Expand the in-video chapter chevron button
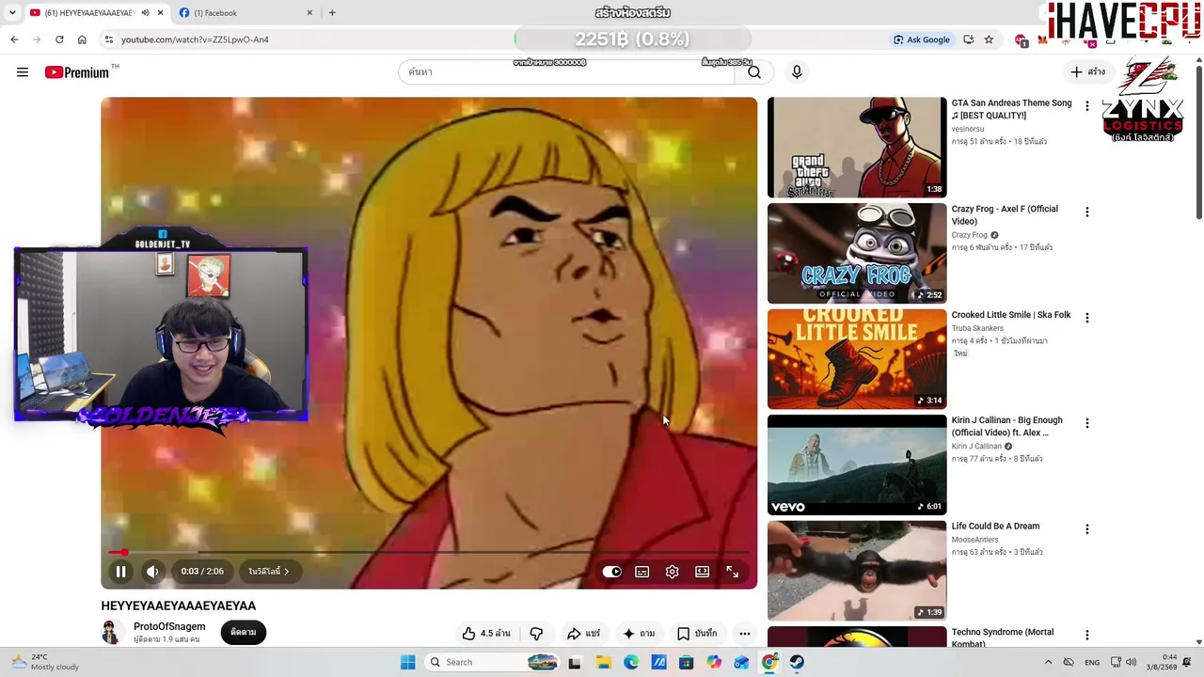 pyautogui.click(x=269, y=572)
